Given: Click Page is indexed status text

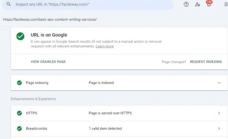Looking at the screenshot, I should coord(101,83).
